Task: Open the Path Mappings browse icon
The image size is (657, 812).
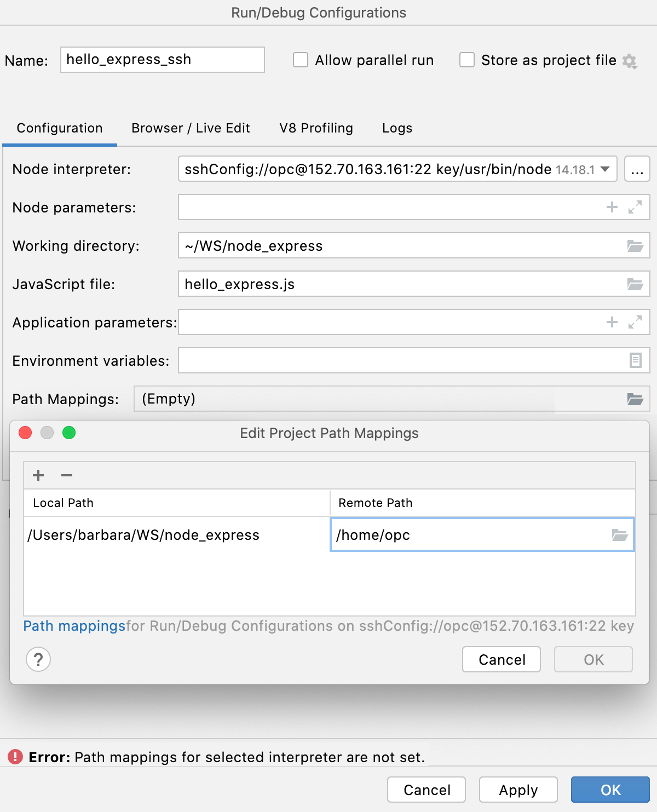Action: pyautogui.click(x=635, y=399)
